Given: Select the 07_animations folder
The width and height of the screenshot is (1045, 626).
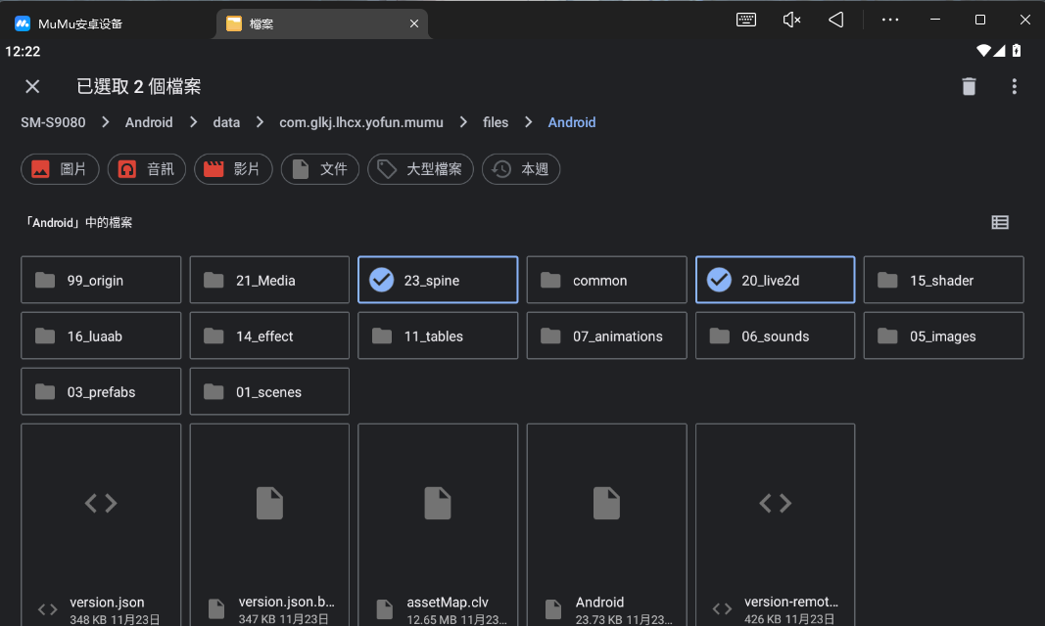Looking at the screenshot, I should coord(606,335).
